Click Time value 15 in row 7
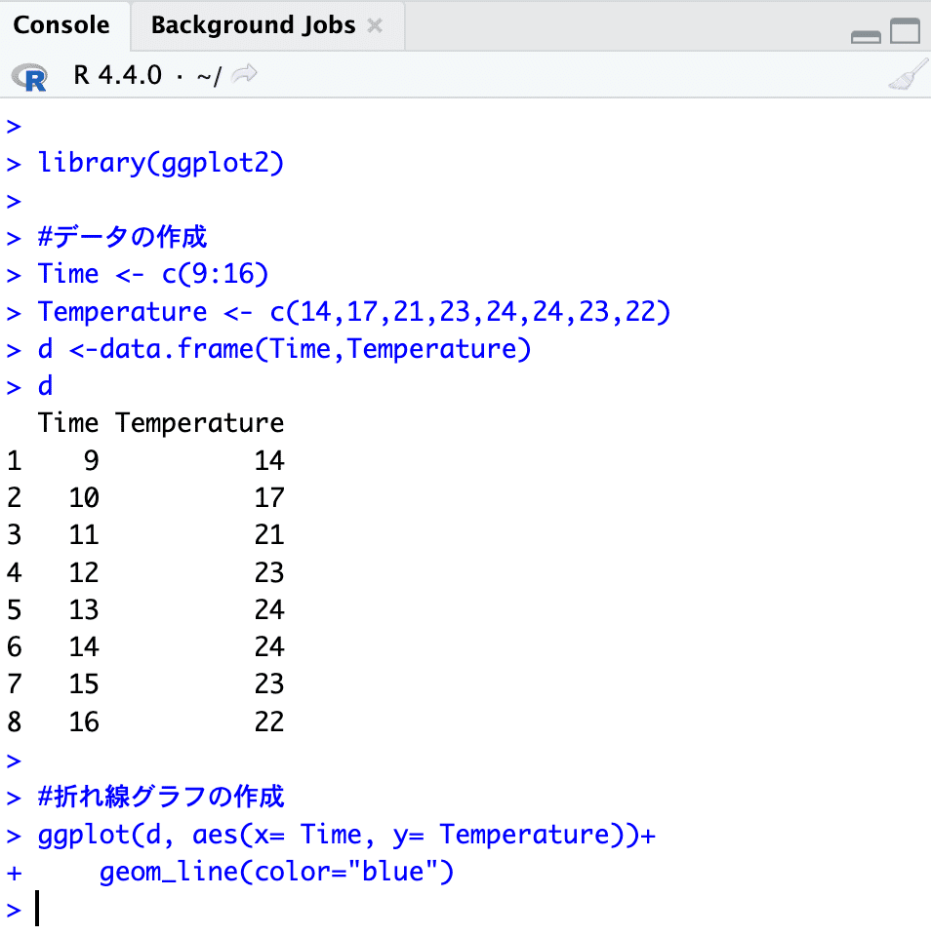931x936 pixels. click(84, 684)
